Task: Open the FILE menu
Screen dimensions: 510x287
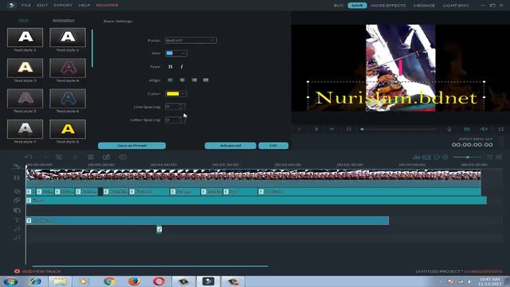Action: click(26, 6)
